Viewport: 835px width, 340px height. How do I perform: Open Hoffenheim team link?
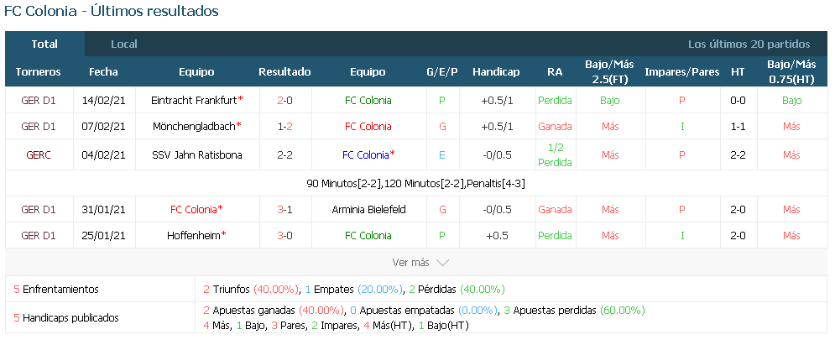click(x=193, y=236)
